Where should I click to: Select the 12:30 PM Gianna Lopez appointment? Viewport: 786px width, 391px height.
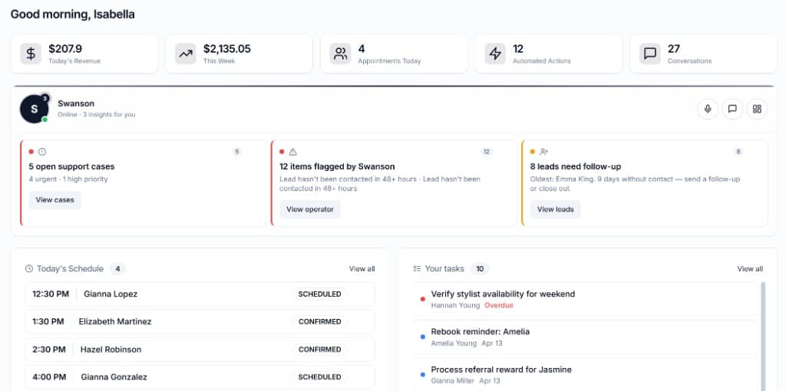pos(200,294)
